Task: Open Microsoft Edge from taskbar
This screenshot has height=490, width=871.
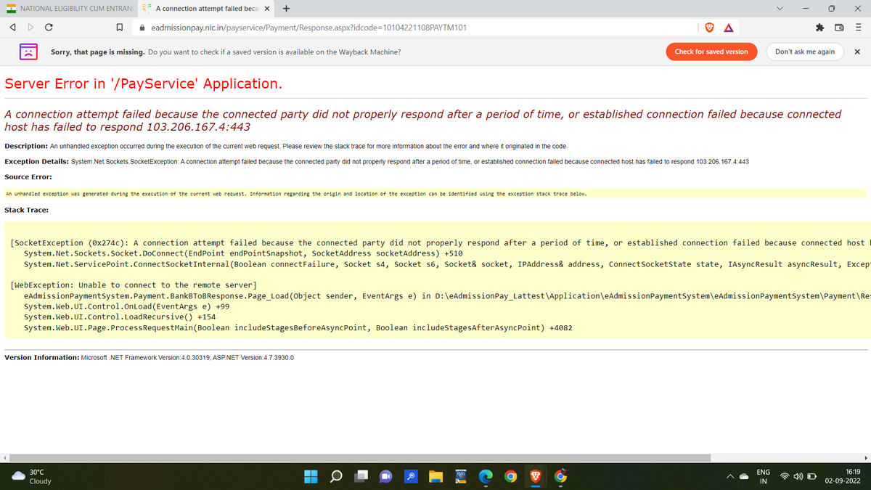Action: [x=485, y=476]
